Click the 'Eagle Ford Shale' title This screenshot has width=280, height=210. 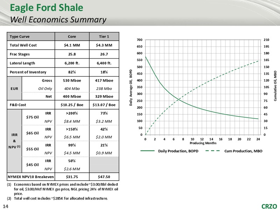coord(47,8)
